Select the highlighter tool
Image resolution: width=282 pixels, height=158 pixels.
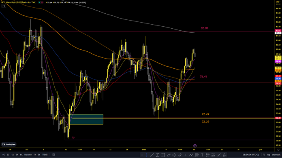coord(224,155)
